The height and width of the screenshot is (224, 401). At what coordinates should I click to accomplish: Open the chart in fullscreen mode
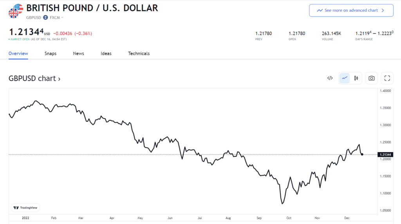pos(387,78)
